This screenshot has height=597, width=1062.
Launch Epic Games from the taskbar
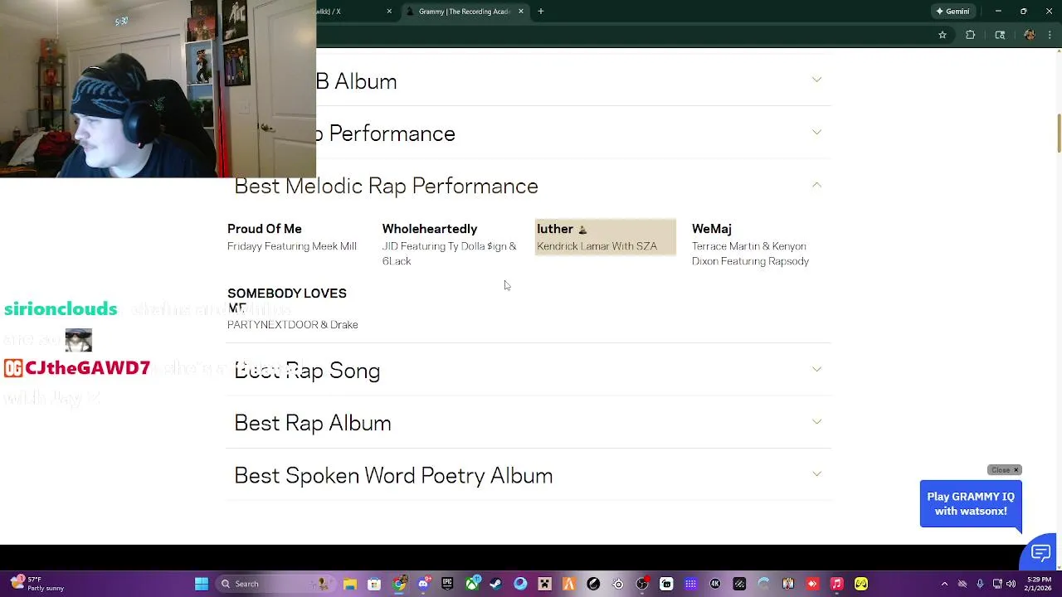[447, 584]
